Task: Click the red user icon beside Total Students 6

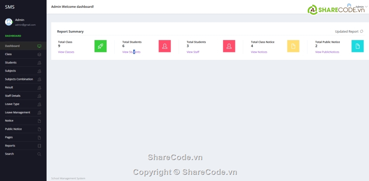Action: pyautogui.click(x=165, y=46)
